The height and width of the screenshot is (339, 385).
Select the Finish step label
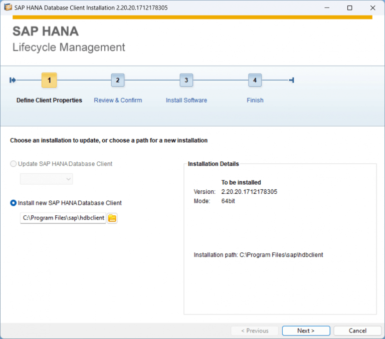255,100
